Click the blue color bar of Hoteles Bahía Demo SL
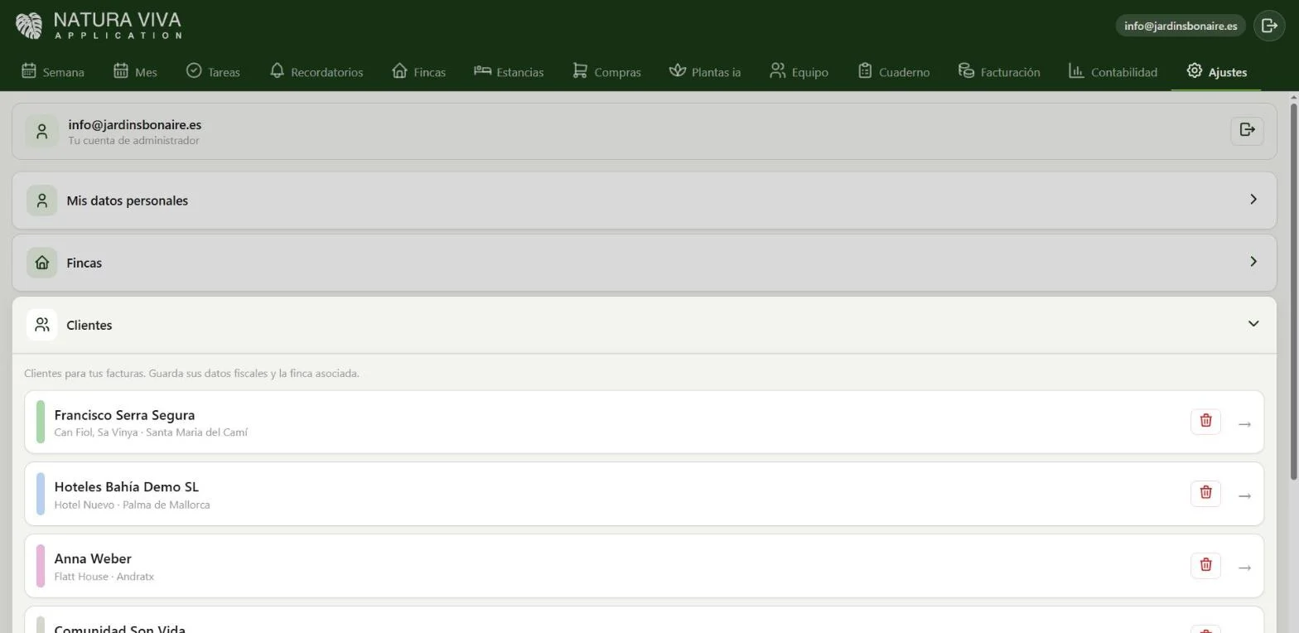Screen dimensions: 1299x633 pos(41,494)
